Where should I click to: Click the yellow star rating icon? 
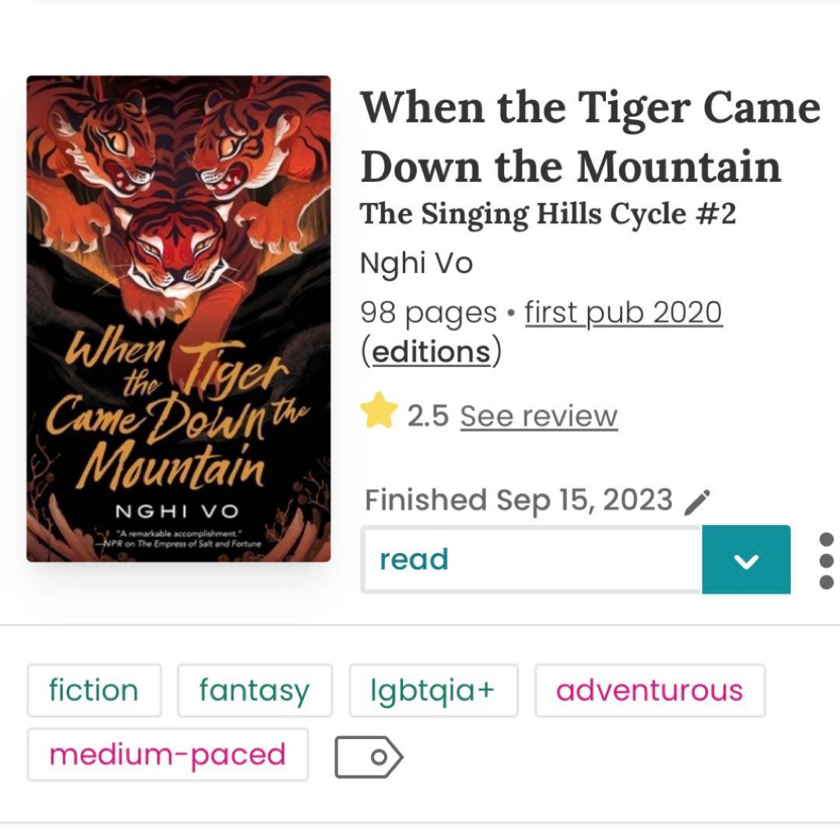(x=380, y=412)
